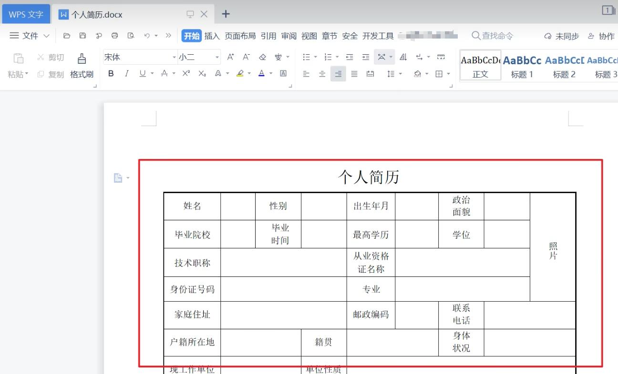Screen dimensions: 618x374
Task: Click the 查找命令 search field
Action: 494,35
